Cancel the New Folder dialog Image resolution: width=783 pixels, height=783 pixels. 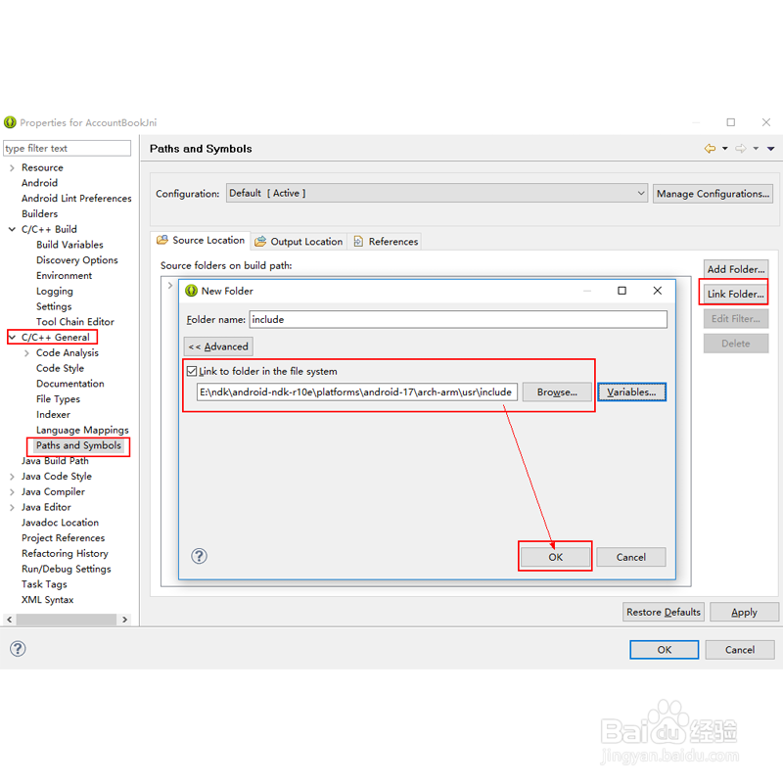tap(630, 557)
